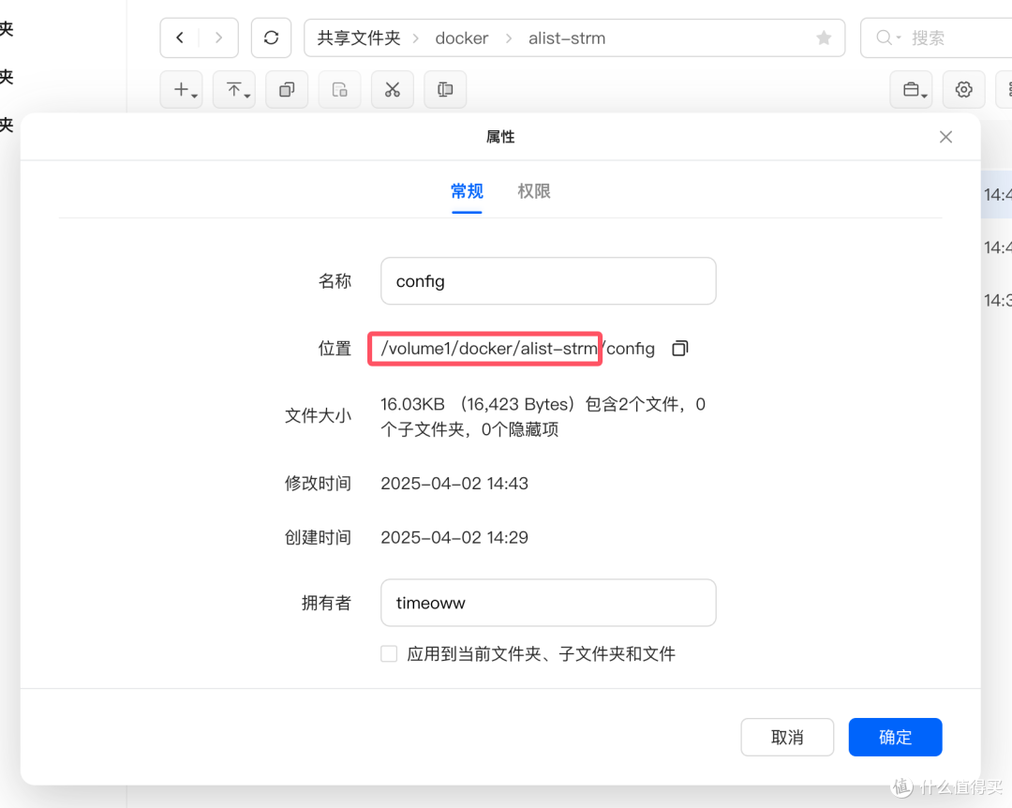Enable 应用到当前文件夹、子文件夹和文件 checkbox
Viewport: 1012px width, 808px height.
click(389, 653)
